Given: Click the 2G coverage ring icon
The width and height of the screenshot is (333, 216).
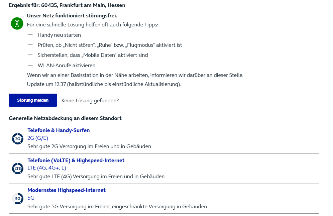Looking at the screenshot, I should [18, 139].
